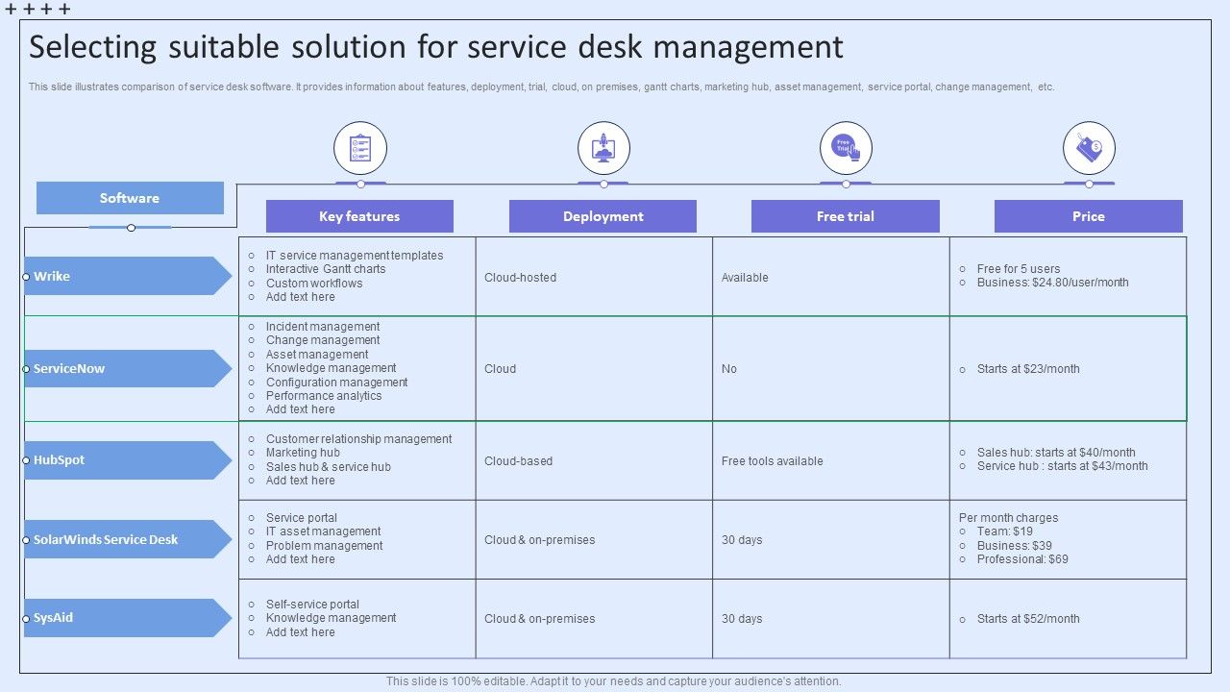Switch to the Key features column header
Viewport: 1230px width, 692px height.
pos(359,216)
